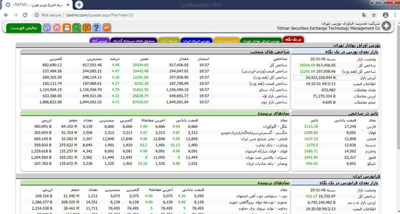This screenshot has height=214, width=400.
Task: Open تاپیکو in index effect table
Action: [371, 164]
